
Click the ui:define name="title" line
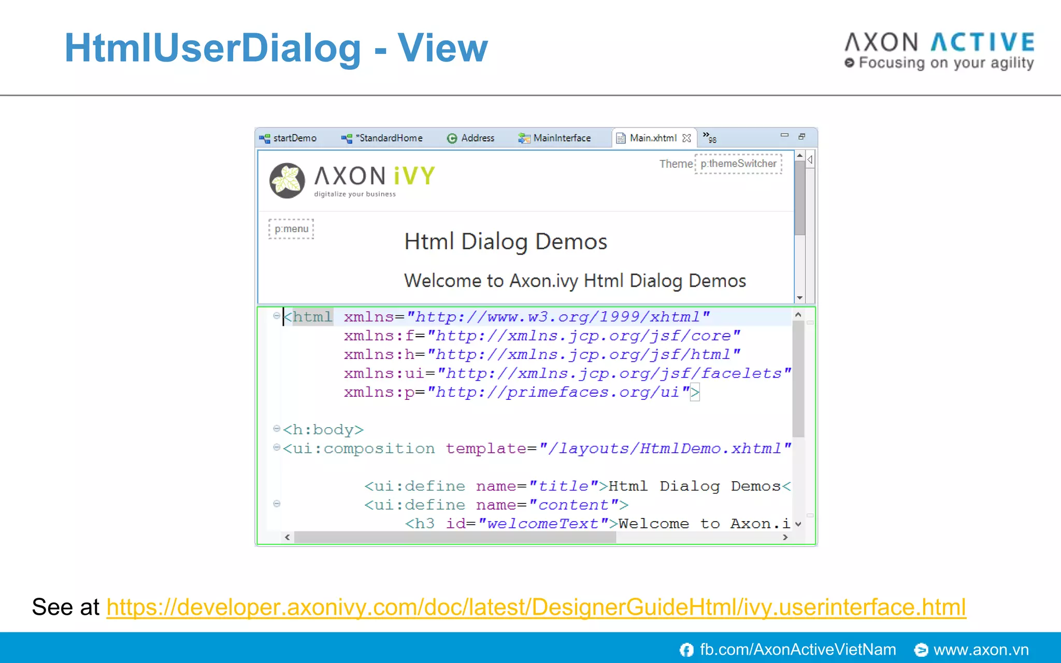578,486
